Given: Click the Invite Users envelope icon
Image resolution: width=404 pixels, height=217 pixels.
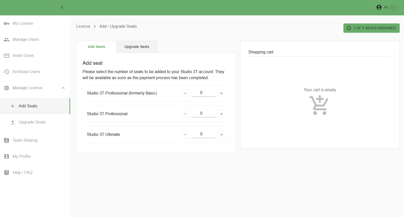Looking at the screenshot, I should pos(7,56).
